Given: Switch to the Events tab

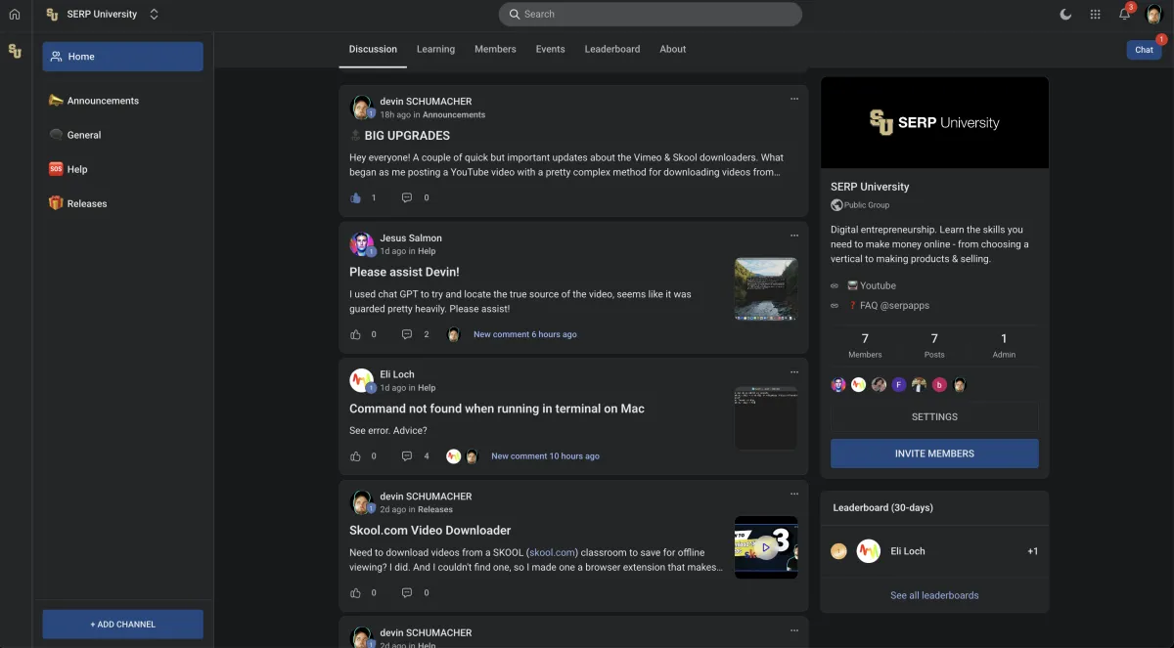Looking at the screenshot, I should [550, 49].
